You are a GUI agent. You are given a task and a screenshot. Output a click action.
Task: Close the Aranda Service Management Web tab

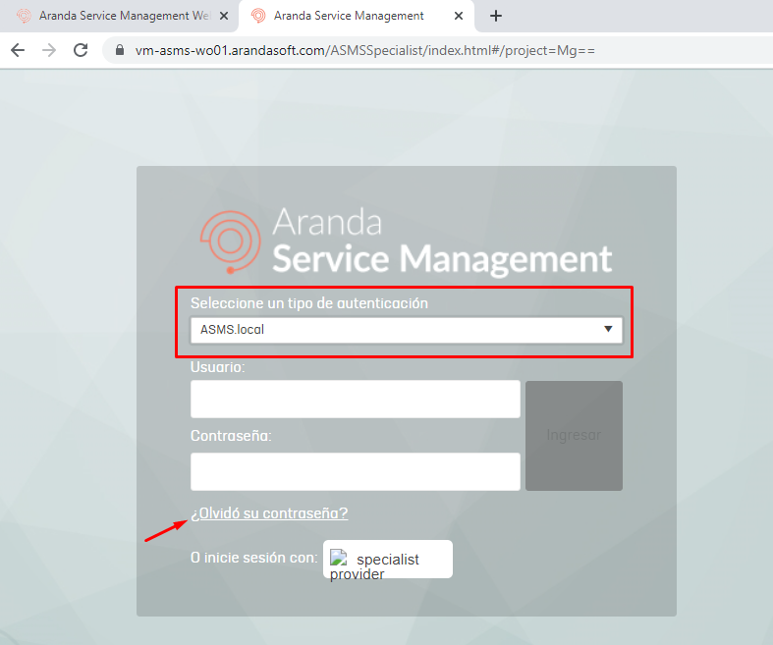click(224, 16)
